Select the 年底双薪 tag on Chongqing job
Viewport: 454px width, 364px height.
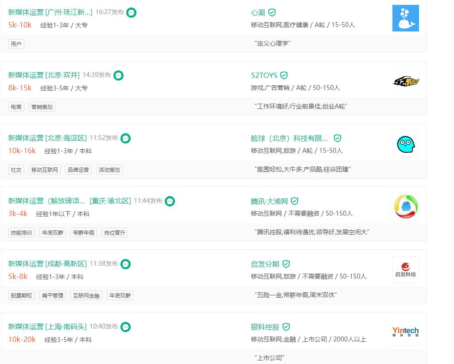[x=52, y=232]
